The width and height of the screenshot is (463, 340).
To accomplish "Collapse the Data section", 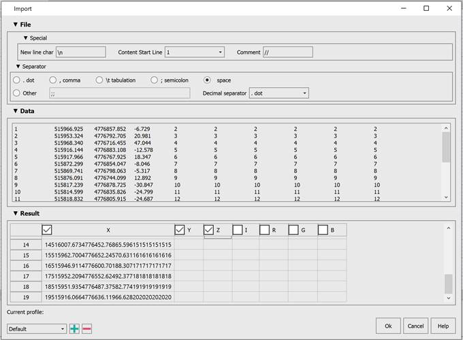I will tap(16, 111).
